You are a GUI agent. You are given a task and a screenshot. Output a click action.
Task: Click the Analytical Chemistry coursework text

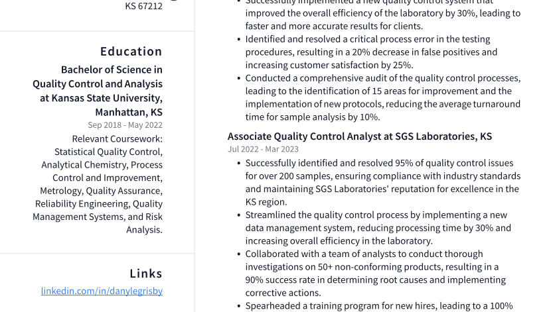point(84,165)
